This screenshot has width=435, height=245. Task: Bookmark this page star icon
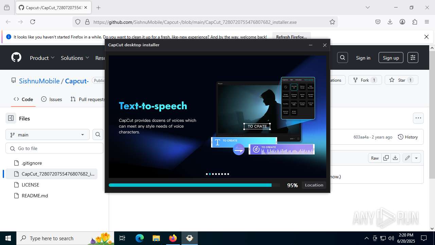click(332, 22)
